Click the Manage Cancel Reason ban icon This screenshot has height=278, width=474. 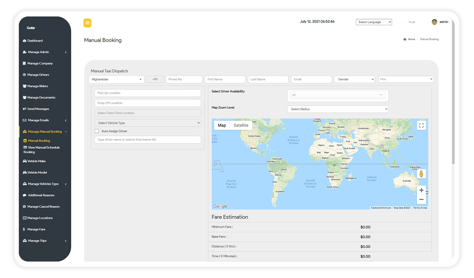[x=25, y=207]
